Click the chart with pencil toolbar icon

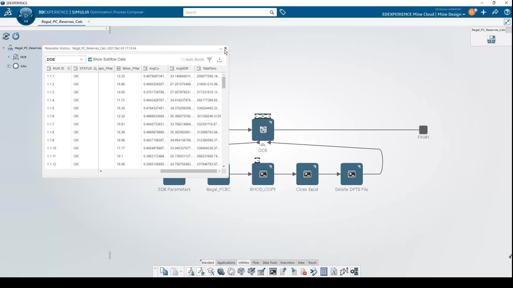point(261,271)
